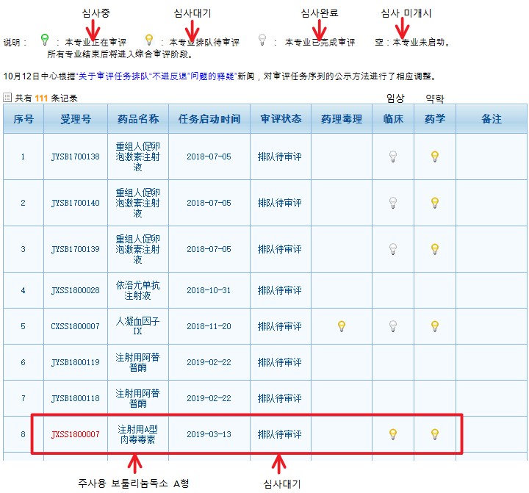Click the 临床 column header
529x493 pixels.
(393, 119)
